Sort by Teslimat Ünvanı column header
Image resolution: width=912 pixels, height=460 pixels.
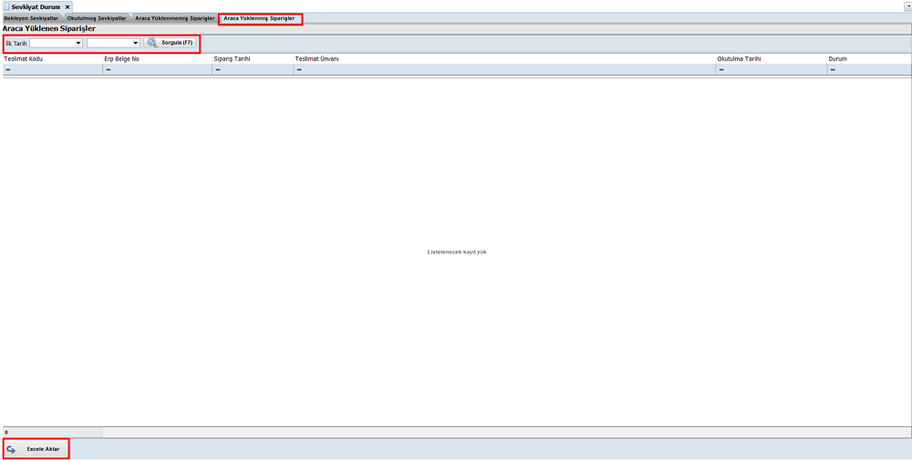pyautogui.click(x=317, y=58)
